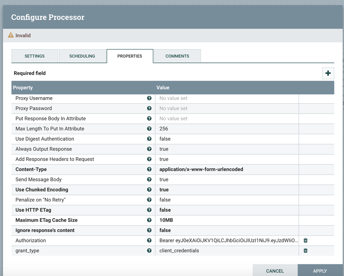Change Always Output Response true value
Image resolution: width=344 pixels, height=276 pixels.
227,149
